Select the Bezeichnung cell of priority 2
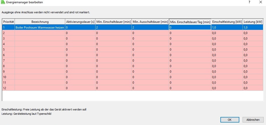 pos(40,33)
